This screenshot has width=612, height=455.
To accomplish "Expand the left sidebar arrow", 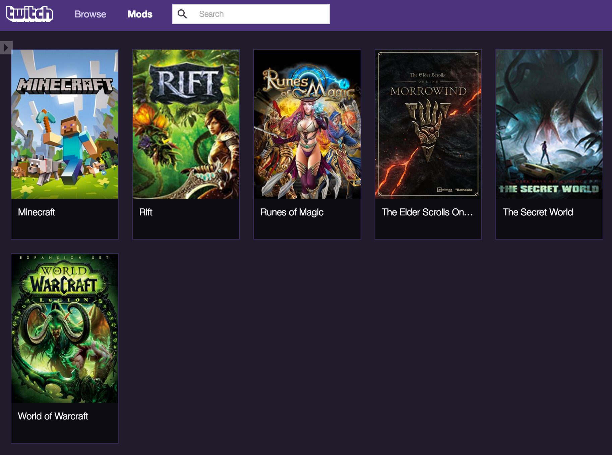I will click(x=6, y=48).
